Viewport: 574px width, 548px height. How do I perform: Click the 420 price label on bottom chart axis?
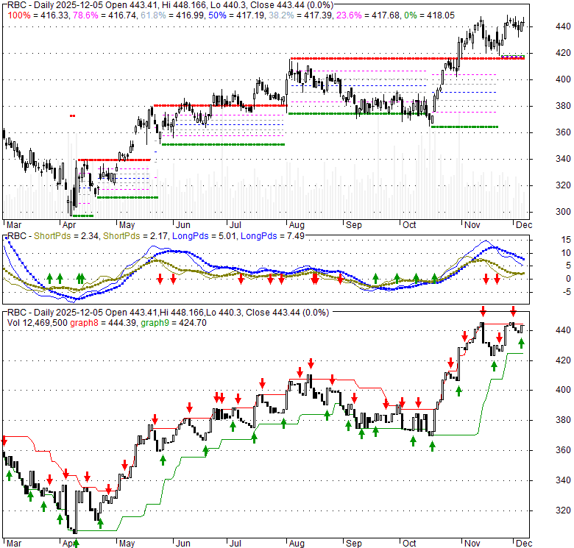point(563,360)
